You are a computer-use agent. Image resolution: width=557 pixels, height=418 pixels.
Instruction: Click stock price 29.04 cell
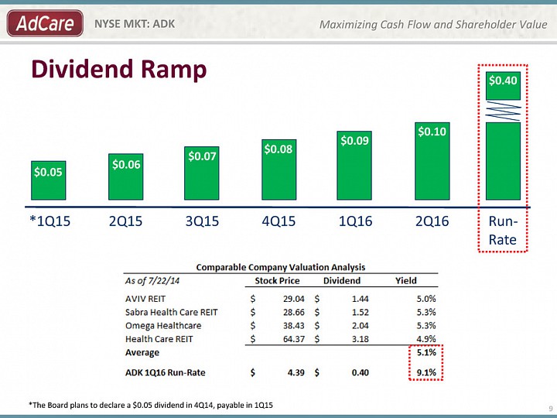click(x=294, y=299)
